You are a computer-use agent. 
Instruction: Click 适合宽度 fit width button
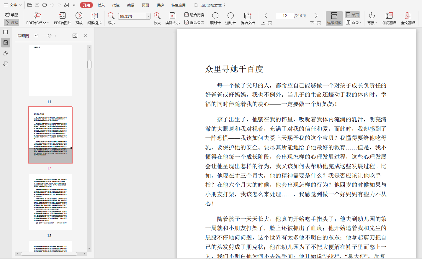tap(194, 15)
